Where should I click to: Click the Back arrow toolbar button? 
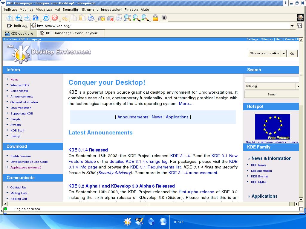click(18, 18)
